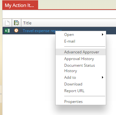Open Approval History from the menu

point(81,59)
